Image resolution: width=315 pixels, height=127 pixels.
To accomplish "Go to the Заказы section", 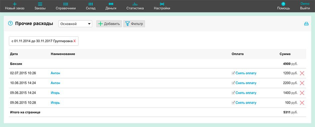I will click(x=40, y=8).
